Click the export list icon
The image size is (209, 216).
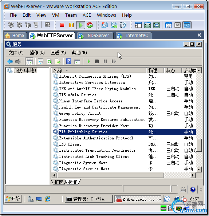58,61
